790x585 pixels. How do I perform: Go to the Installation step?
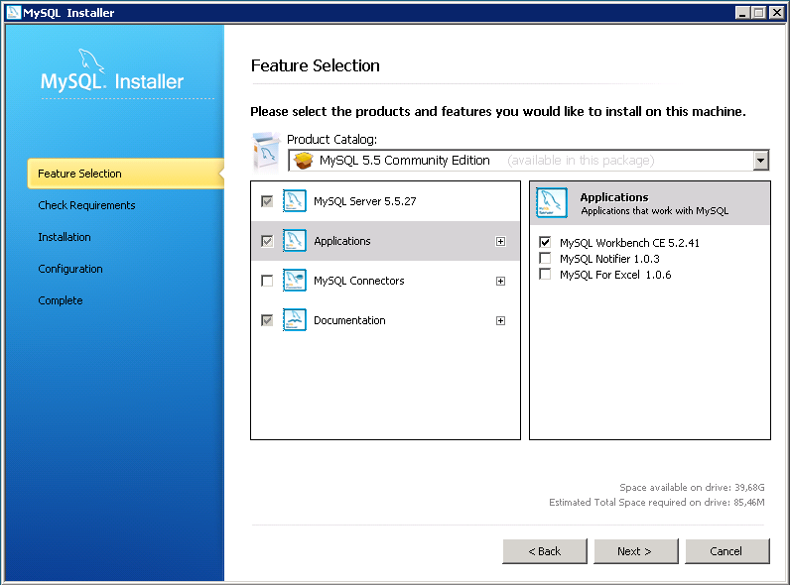pos(65,237)
